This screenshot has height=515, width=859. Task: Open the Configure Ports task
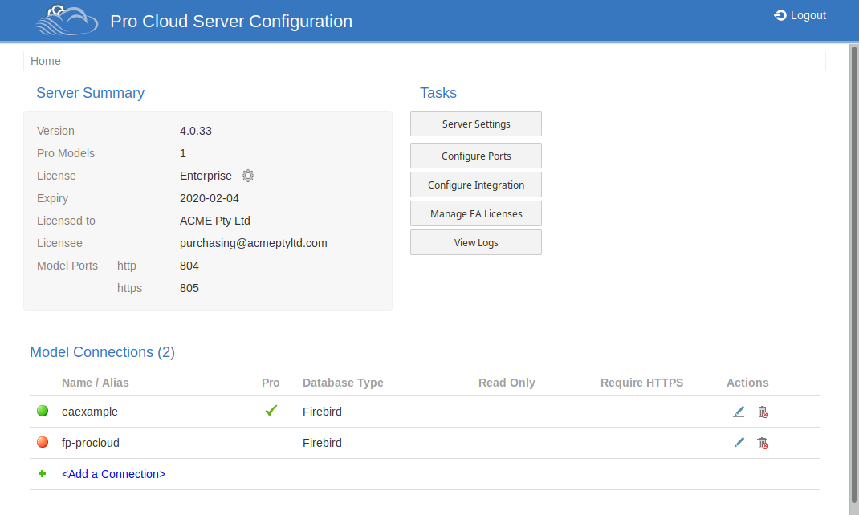point(476,156)
